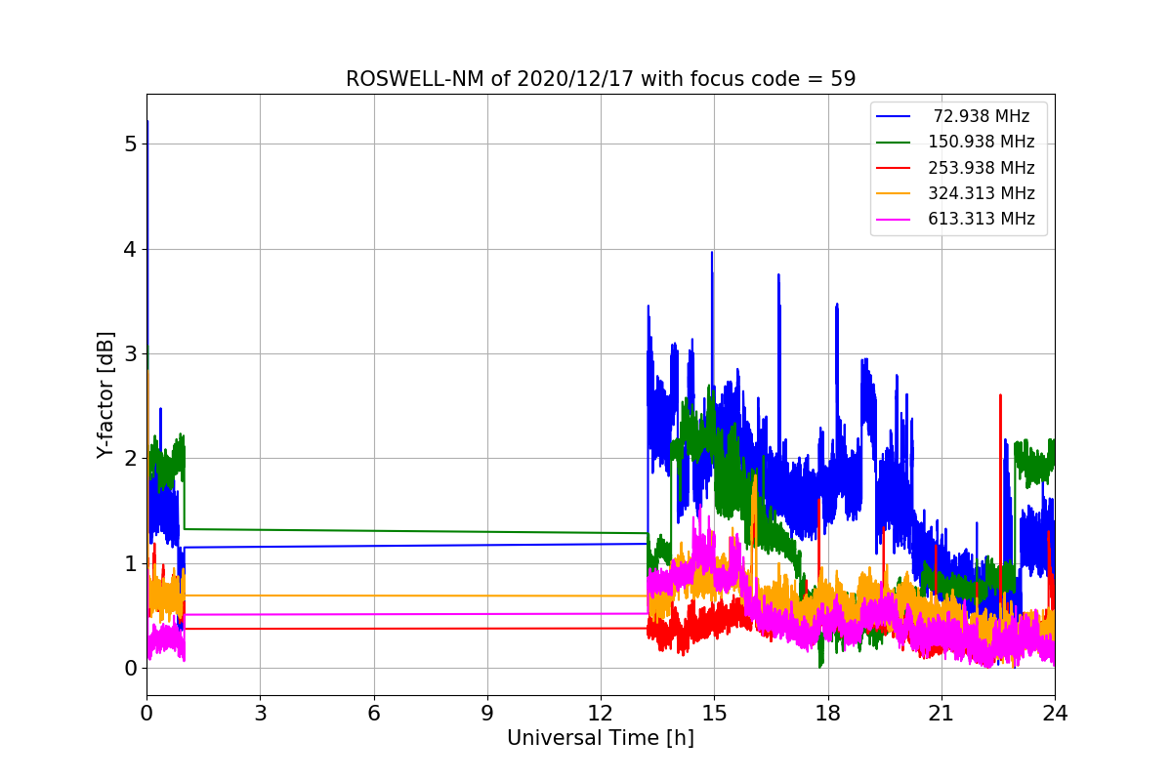
Task: Click the red line sample in legend
Action: coord(894,168)
